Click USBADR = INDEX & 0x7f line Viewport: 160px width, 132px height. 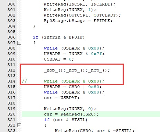(x=74, y=54)
